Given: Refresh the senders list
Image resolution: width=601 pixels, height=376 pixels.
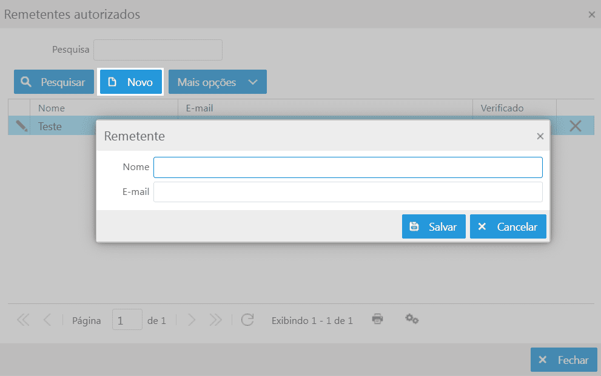Looking at the screenshot, I should tap(247, 320).
